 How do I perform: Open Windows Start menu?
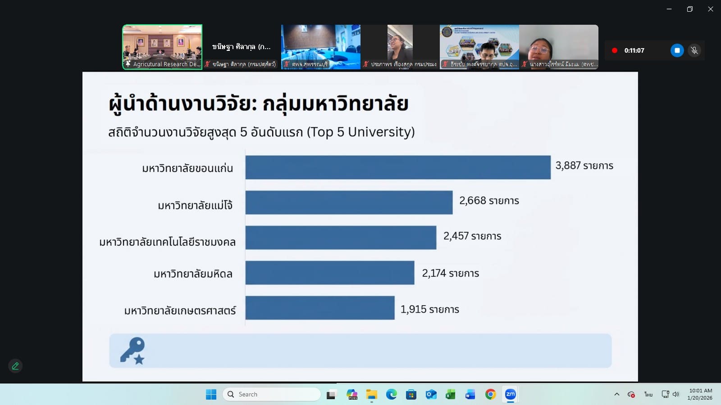pyautogui.click(x=211, y=394)
